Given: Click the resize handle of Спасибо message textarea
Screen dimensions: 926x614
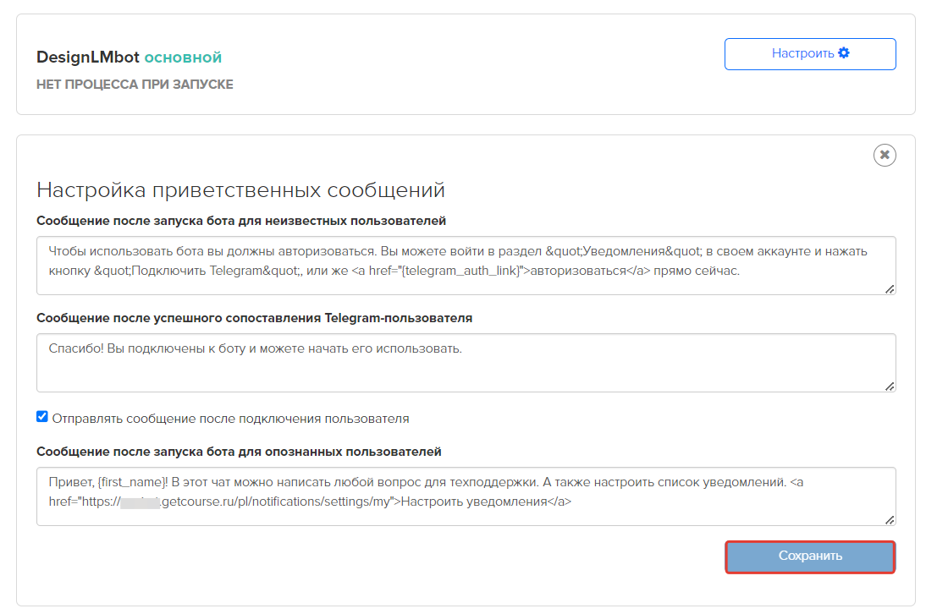Looking at the screenshot, I should pos(890,386).
